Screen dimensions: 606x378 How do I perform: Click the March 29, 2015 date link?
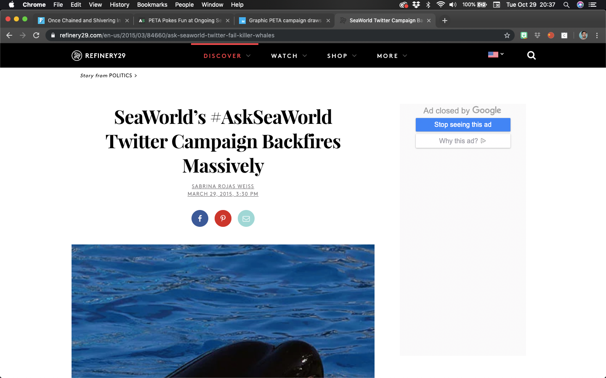(223, 194)
